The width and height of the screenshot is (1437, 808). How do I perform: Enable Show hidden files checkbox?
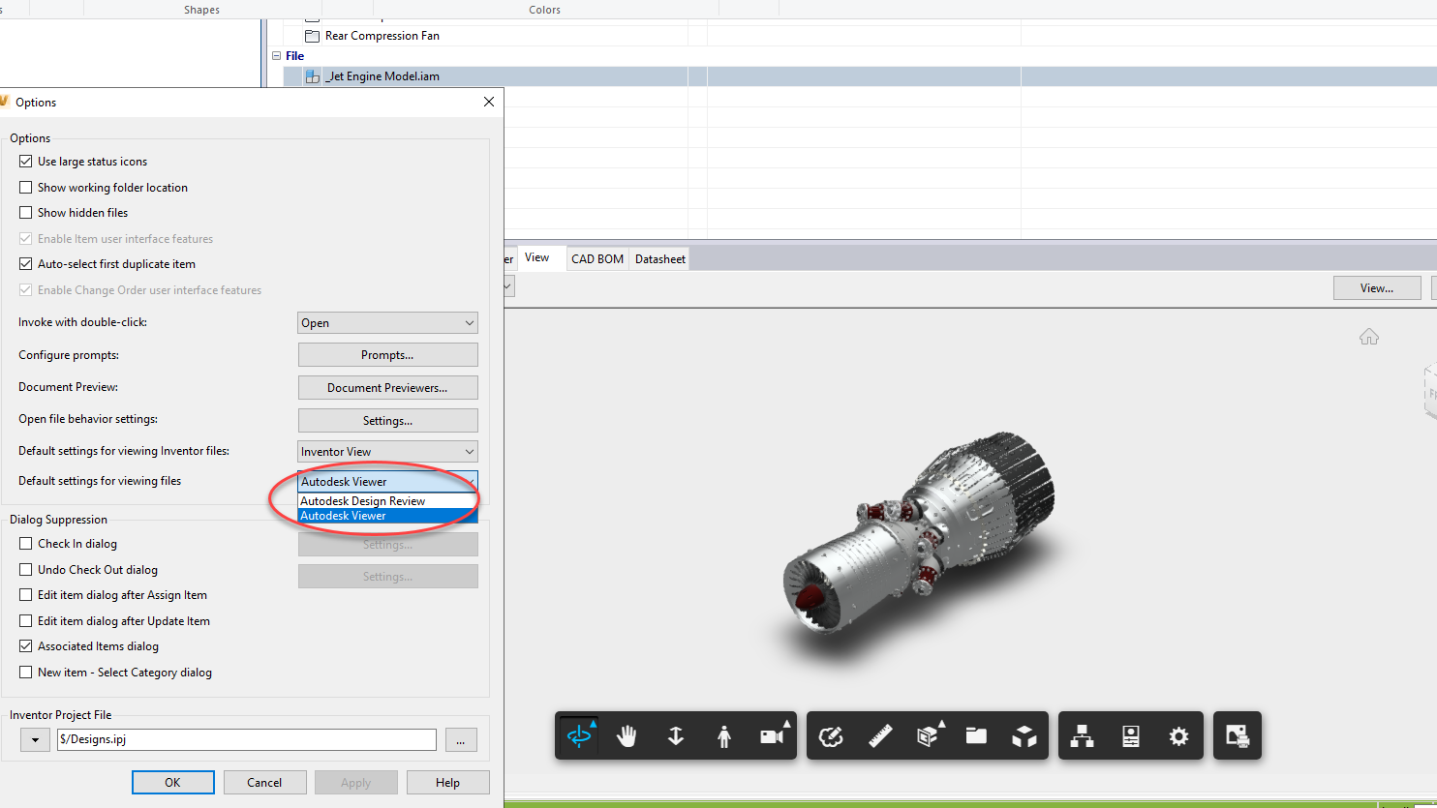point(26,213)
